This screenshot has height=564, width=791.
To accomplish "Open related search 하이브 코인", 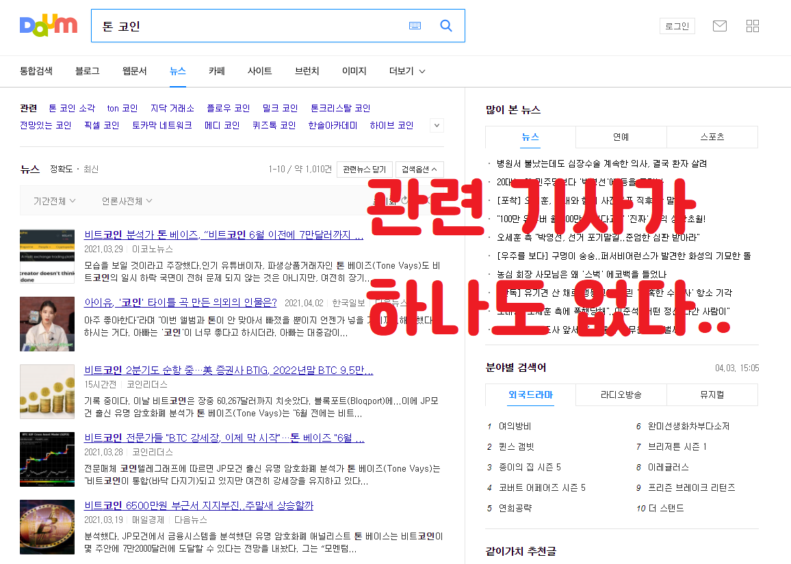I will tap(391, 126).
